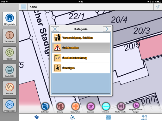
Task: Tap the location arrow in top bar
Action: click(158, 7)
